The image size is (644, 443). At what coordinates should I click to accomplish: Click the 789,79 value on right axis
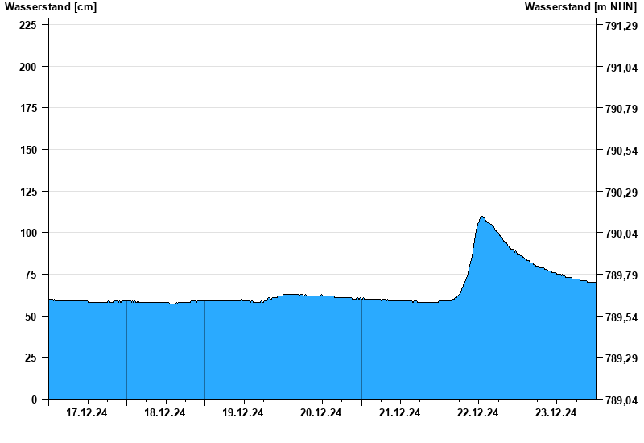coord(621,275)
